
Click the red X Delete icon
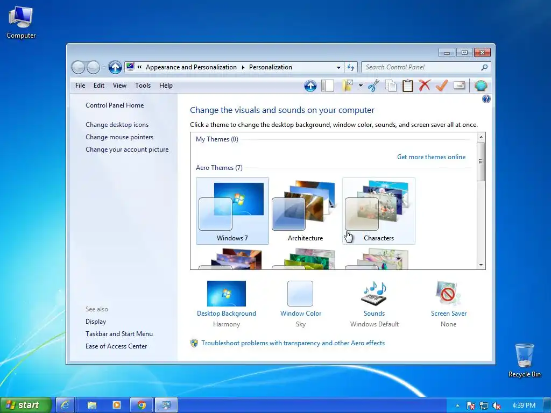point(425,86)
